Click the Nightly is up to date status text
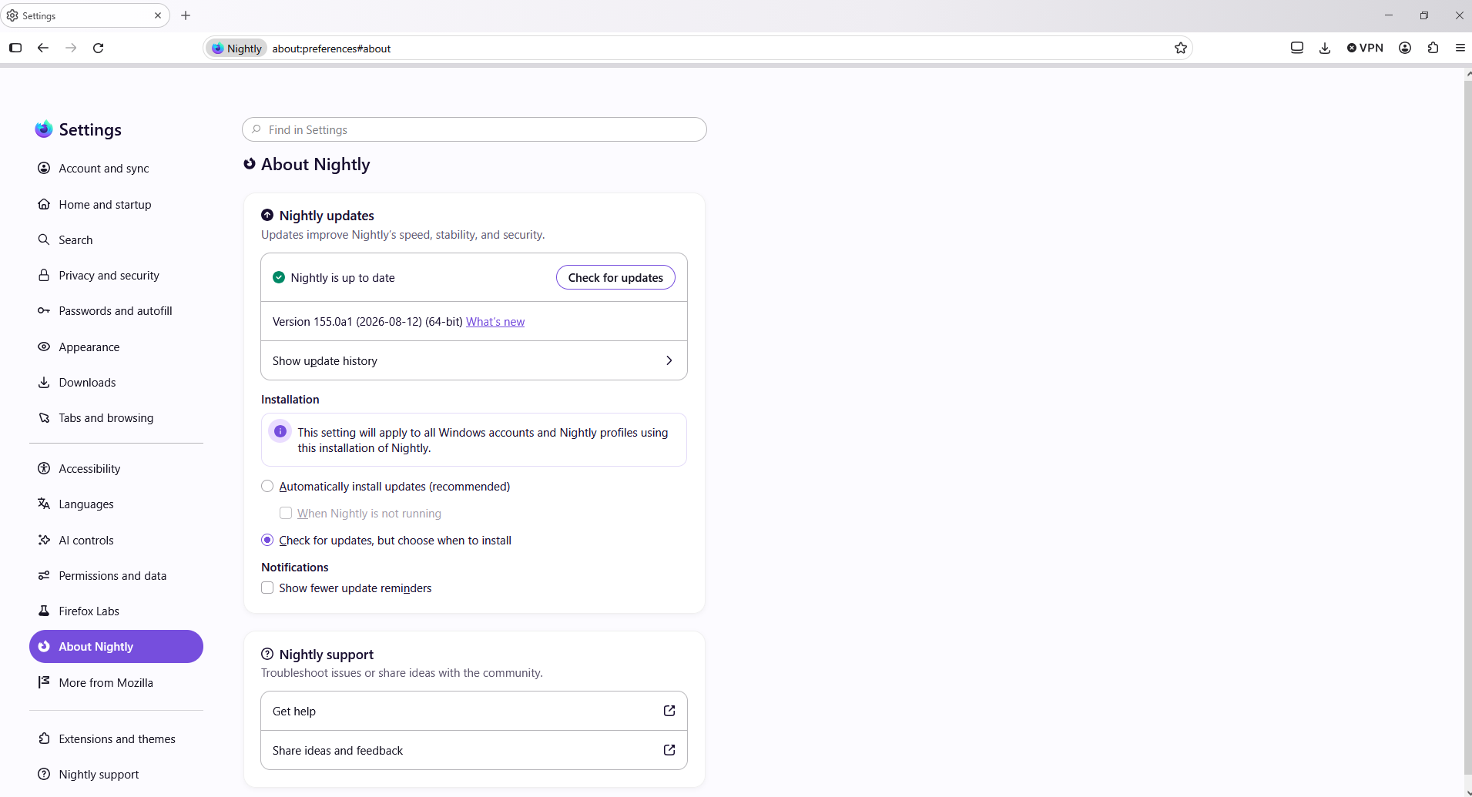 click(x=343, y=277)
